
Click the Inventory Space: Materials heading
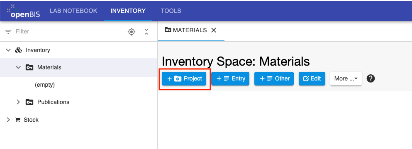236,61
